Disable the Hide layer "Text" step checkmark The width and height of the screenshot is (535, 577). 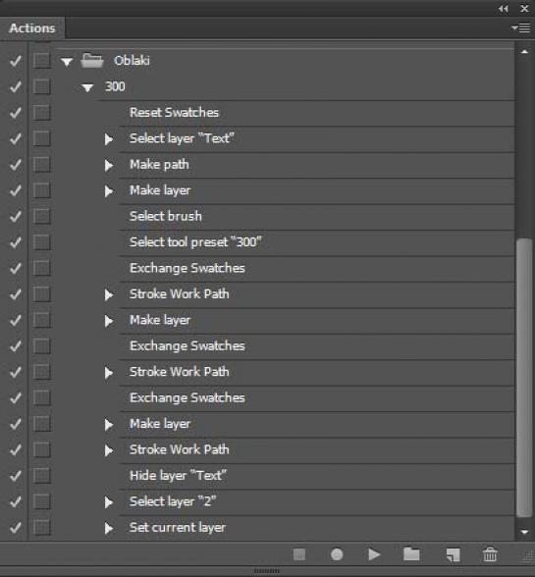(15, 476)
